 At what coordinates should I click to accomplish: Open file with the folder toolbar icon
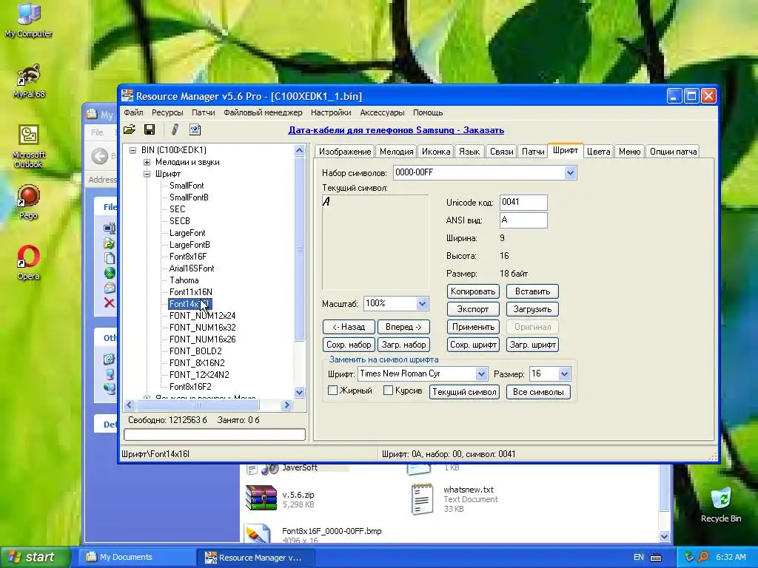pyautogui.click(x=129, y=130)
